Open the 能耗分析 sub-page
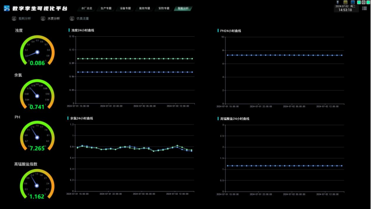 tap(25, 18)
